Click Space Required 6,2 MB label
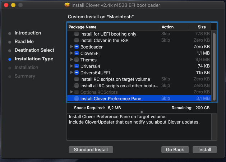The height and width of the screenshot is (162, 226). [97, 108]
